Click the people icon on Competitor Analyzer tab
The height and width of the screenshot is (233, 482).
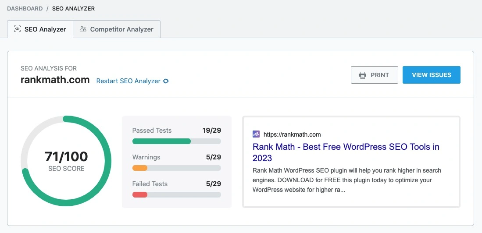pyautogui.click(x=83, y=29)
